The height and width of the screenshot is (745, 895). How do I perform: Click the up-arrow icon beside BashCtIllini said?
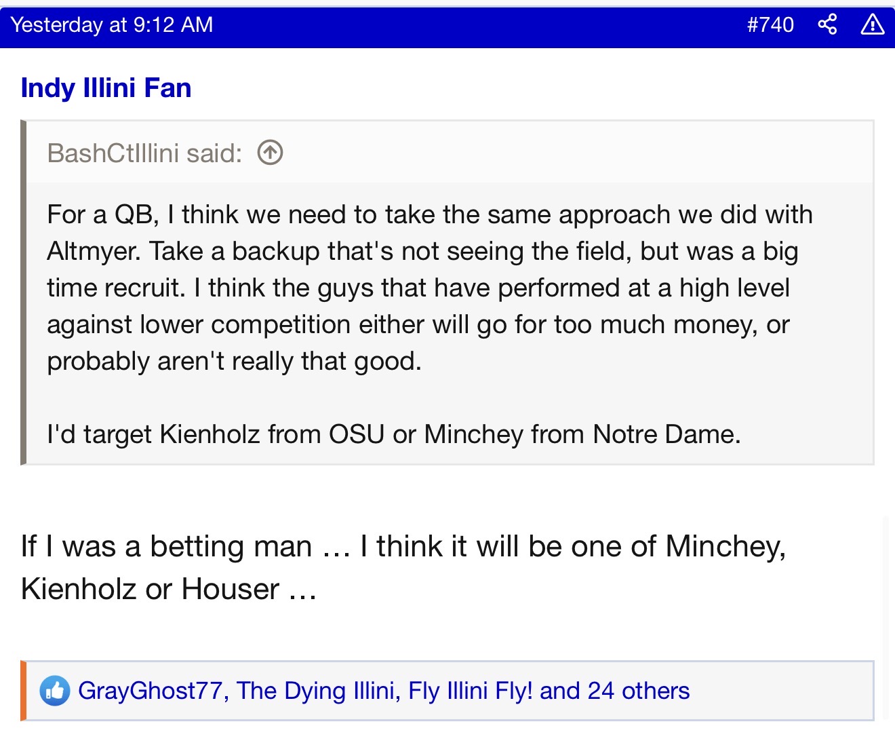pyautogui.click(x=270, y=153)
